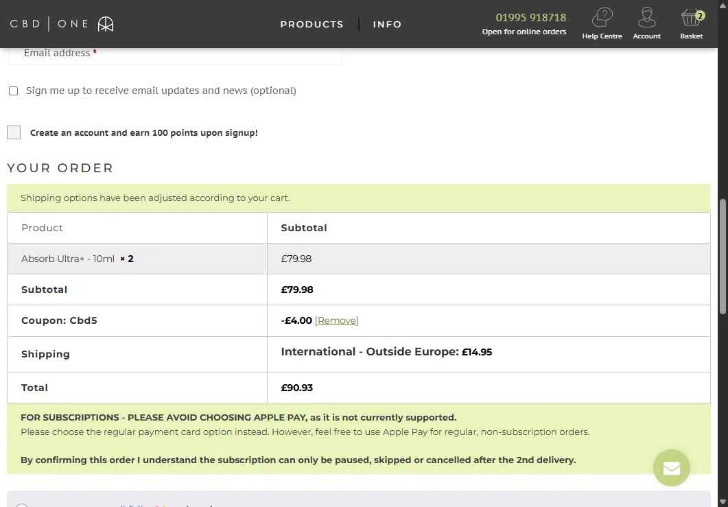728x507 pixels.
Task: Open the Basket icon
Action: click(x=692, y=24)
